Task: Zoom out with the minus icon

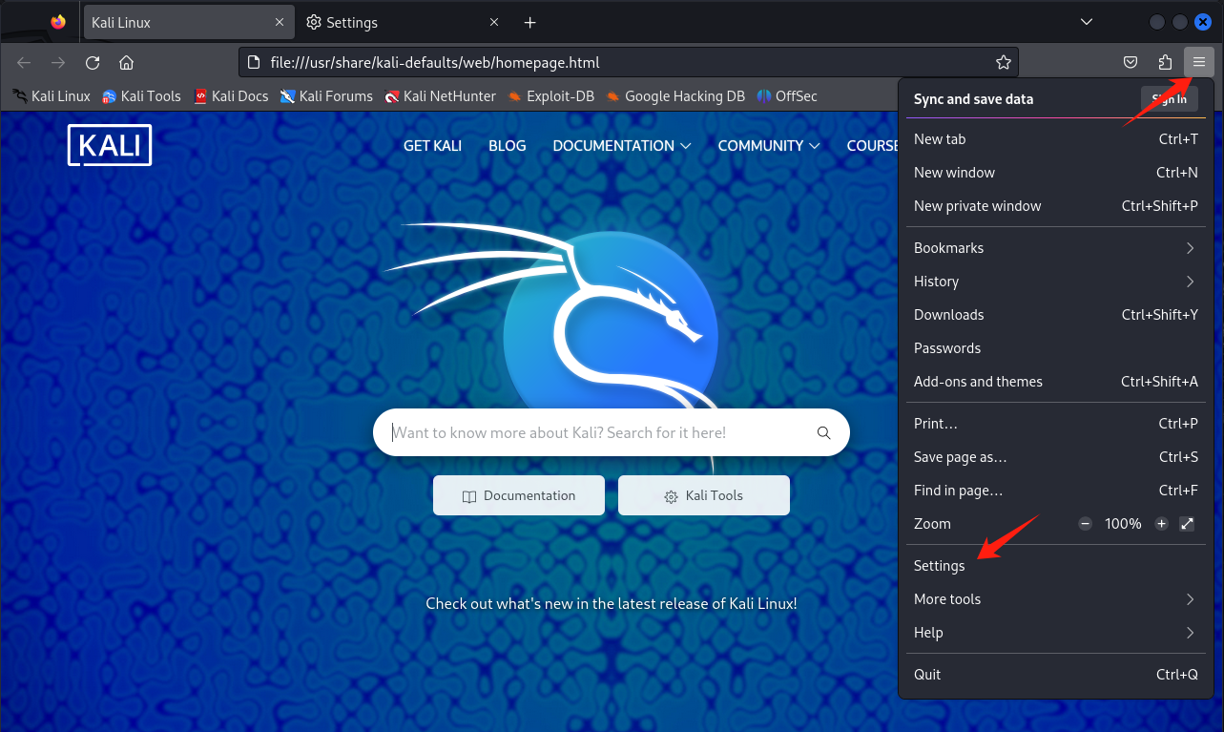Action: click(x=1085, y=524)
